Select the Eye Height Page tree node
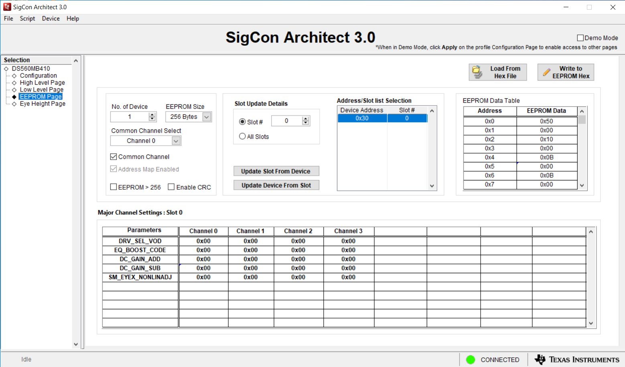This screenshot has width=625, height=367. click(x=43, y=103)
